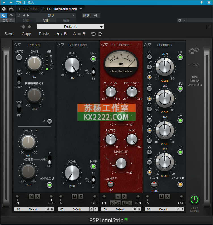Viewport: 213px width, 225px height.
Task: Click the routing tree icon
Action: pos(11,9)
